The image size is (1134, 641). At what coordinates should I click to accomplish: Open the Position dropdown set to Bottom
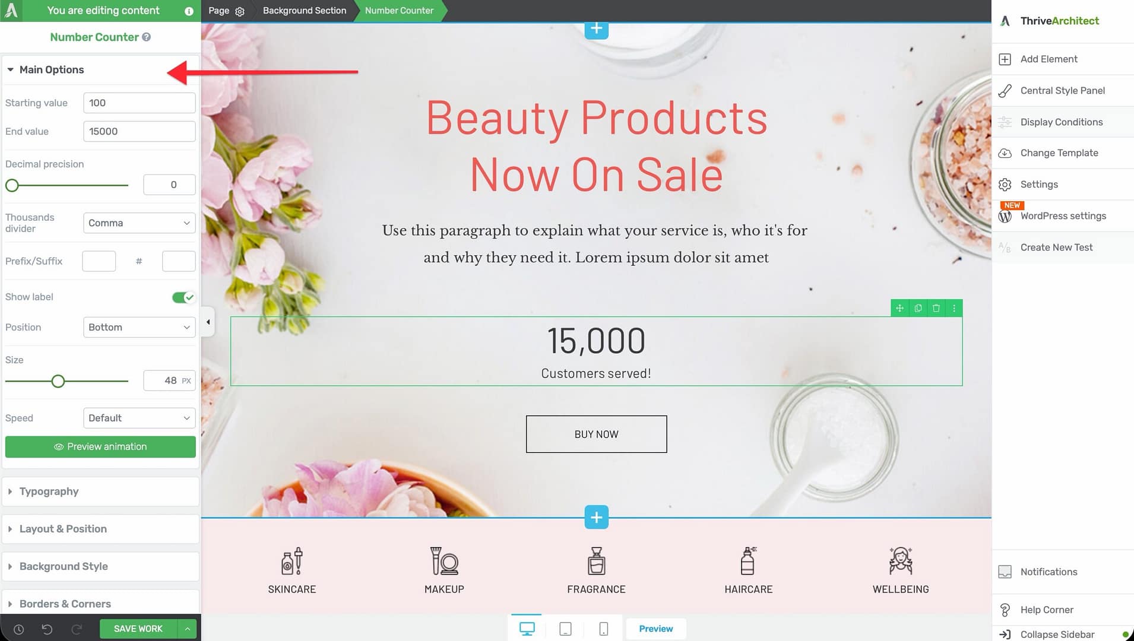[x=139, y=328]
